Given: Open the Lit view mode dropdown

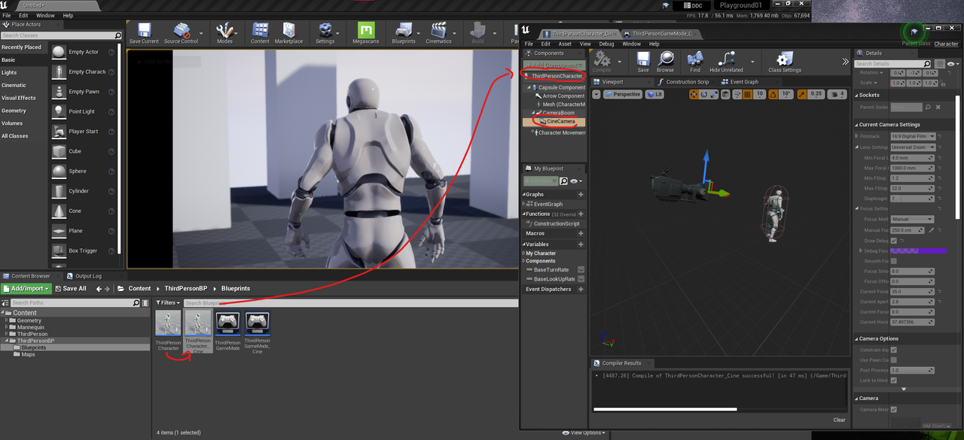Looking at the screenshot, I should [x=655, y=94].
